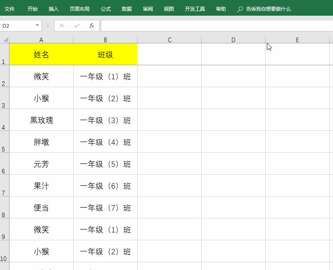Click inside the formula bar input
The image size is (333, 270).
click(x=217, y=26)
